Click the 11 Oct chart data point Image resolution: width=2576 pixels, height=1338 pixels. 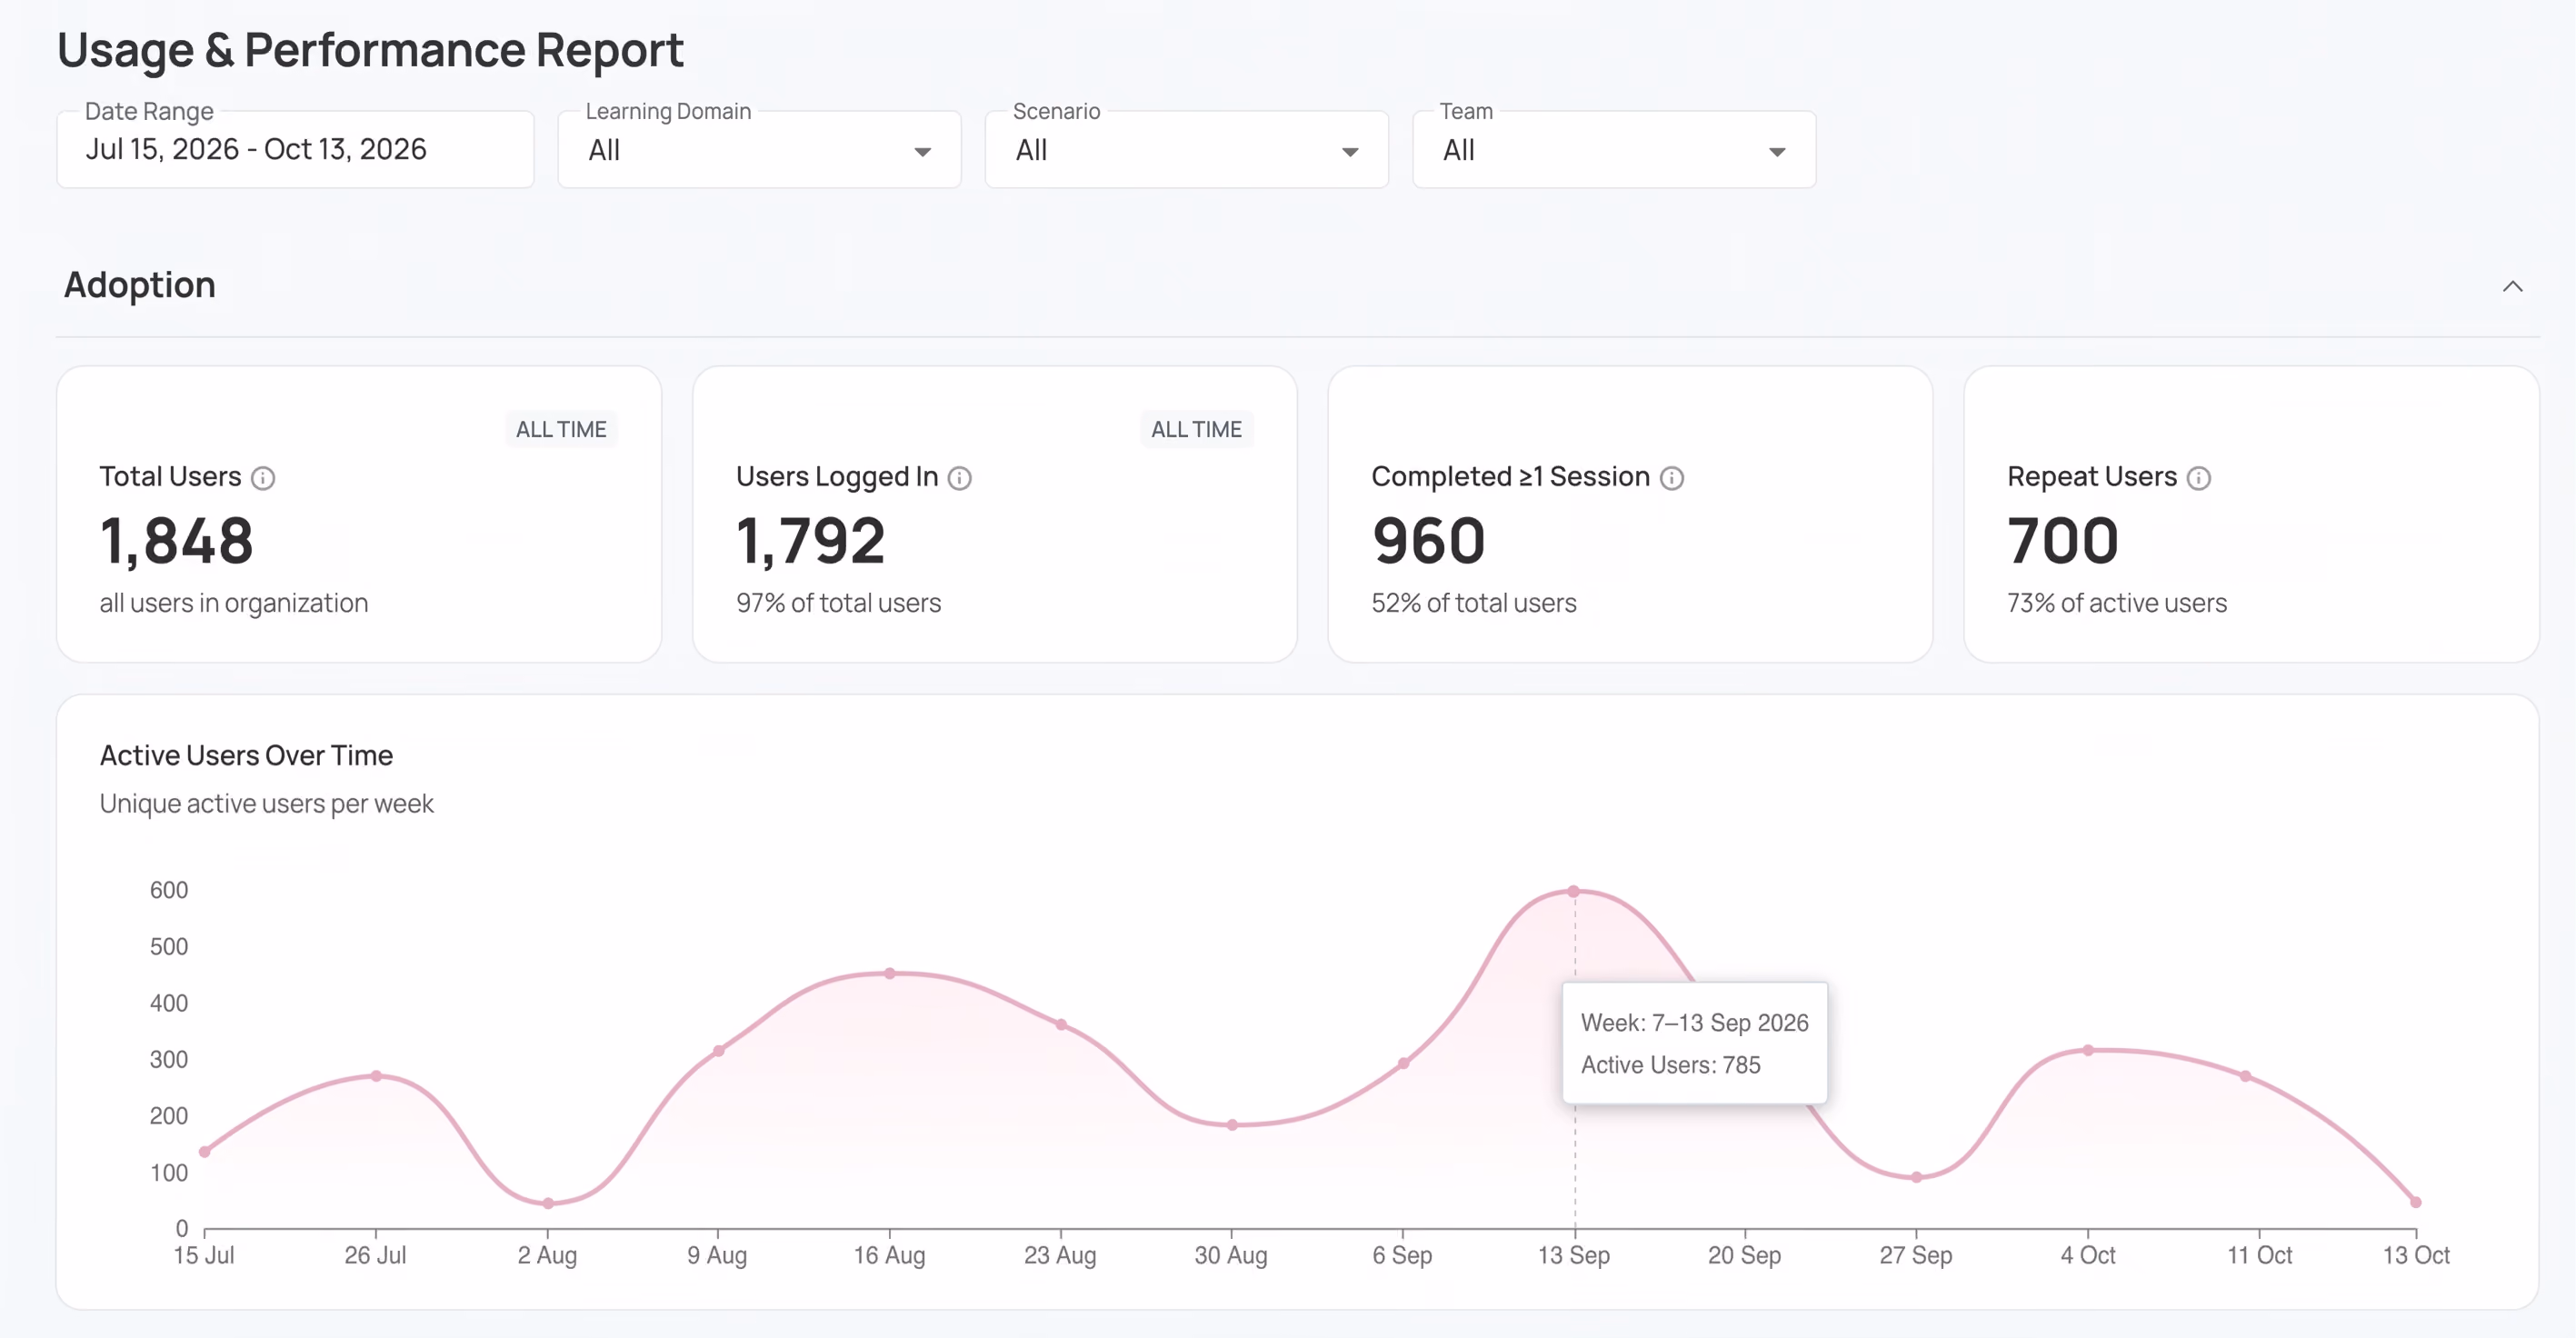point(2245,1076)
